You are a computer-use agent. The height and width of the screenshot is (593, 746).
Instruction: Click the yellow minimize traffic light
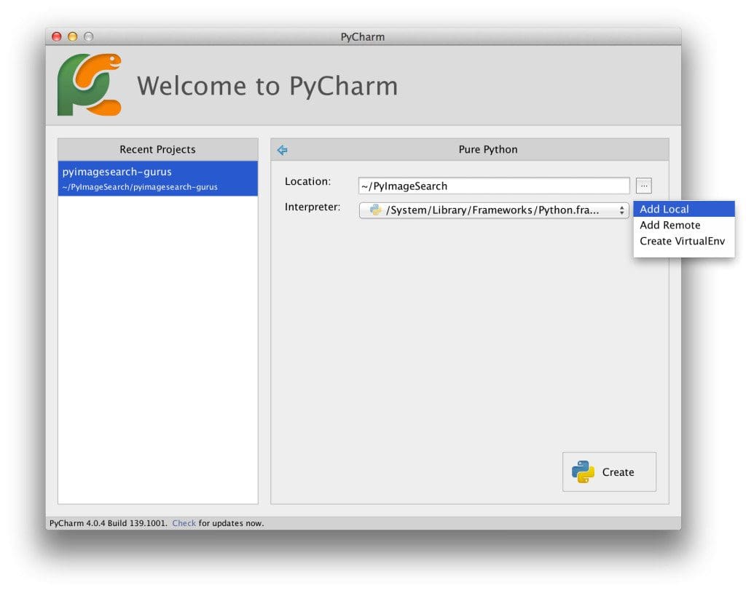[71, 36]
